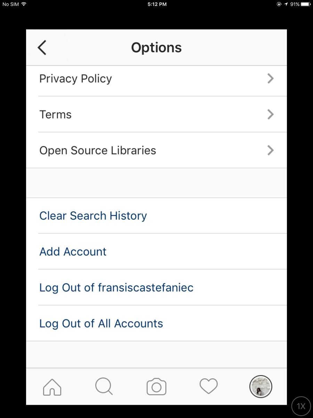The width and height of the screenshot is (313, 418).
Task: Select Log Out of All Accounts
Action: click(156, 323)
